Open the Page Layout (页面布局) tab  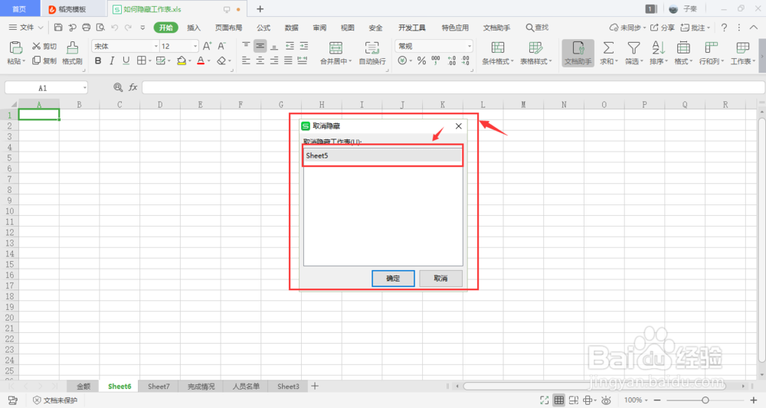[x=228, y=28]
